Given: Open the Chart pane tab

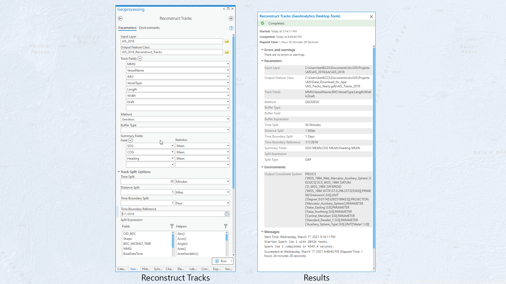Looking at the screenshot, I should (x=169, y=269).
